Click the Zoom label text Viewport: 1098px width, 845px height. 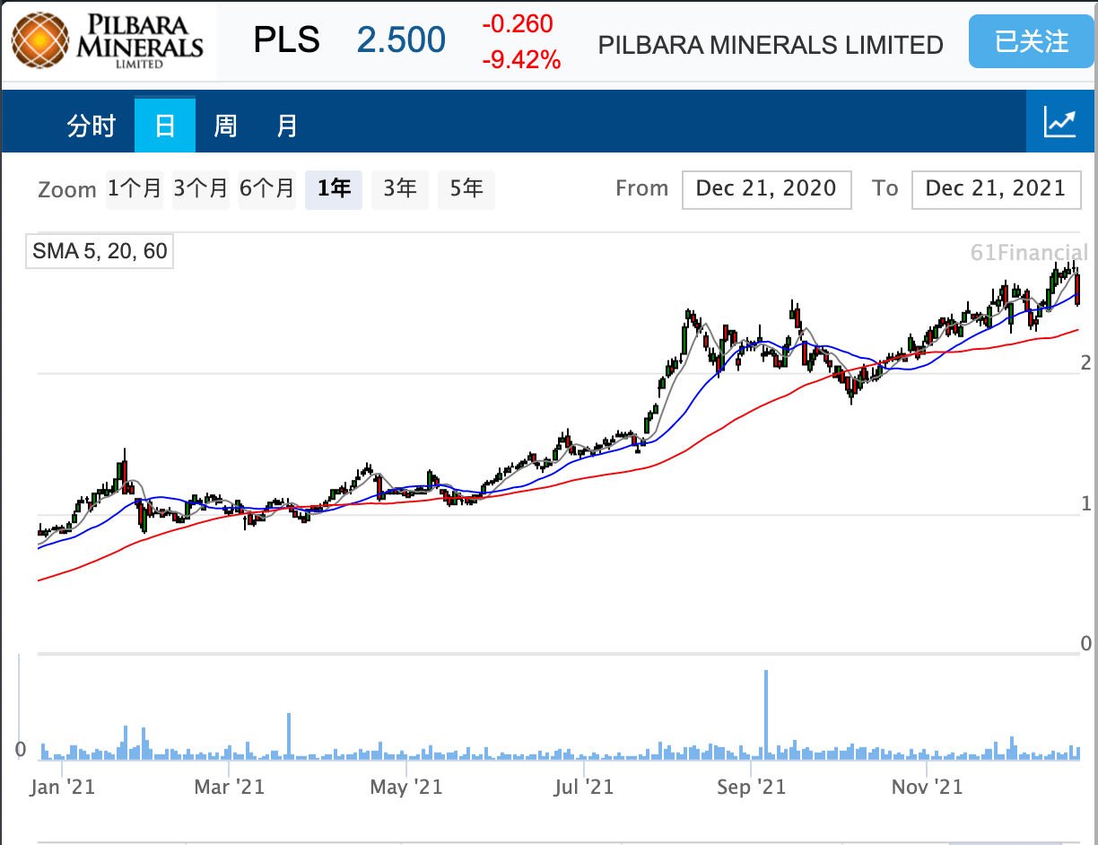point(67,190)
